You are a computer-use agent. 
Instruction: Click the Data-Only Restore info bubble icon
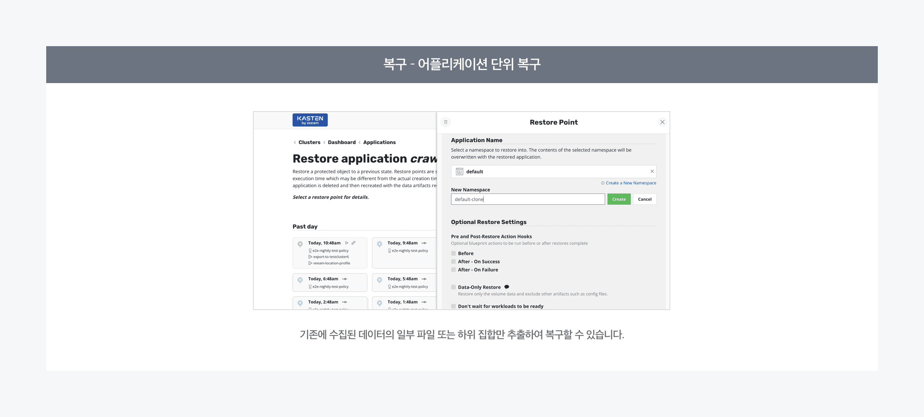pyautogui.click(x=507, y=287)
